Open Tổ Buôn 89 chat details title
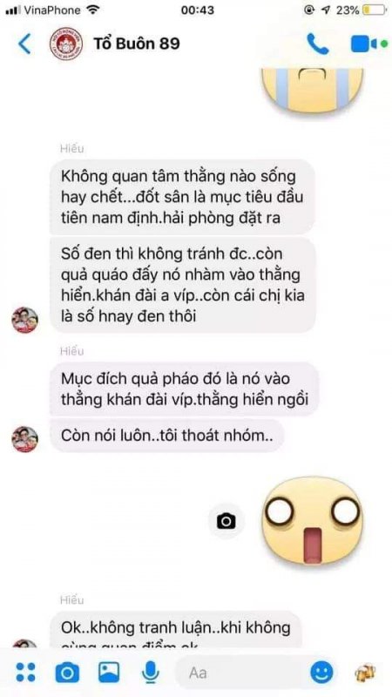392x697 pixels. [x=137, y=44]
